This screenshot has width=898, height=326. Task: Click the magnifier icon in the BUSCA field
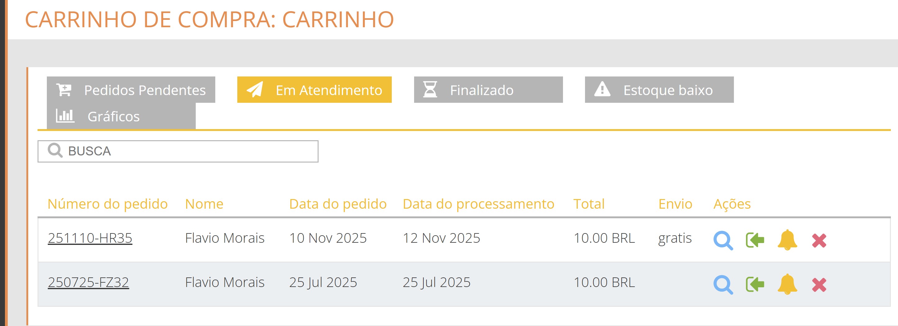pyautogui.click(x=55, y=151)
